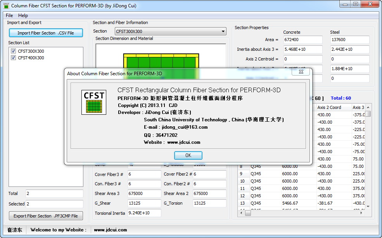This screenshot has width=382, height=238.
Task: Select fiber row 11 in the table
Action: click(302, 188)
